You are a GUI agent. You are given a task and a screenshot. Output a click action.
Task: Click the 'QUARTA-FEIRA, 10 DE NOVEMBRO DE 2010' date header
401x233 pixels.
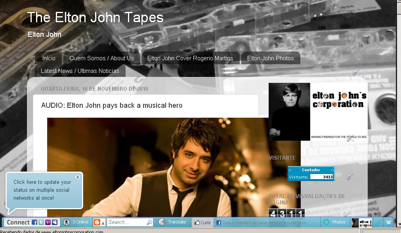[94, 89]
